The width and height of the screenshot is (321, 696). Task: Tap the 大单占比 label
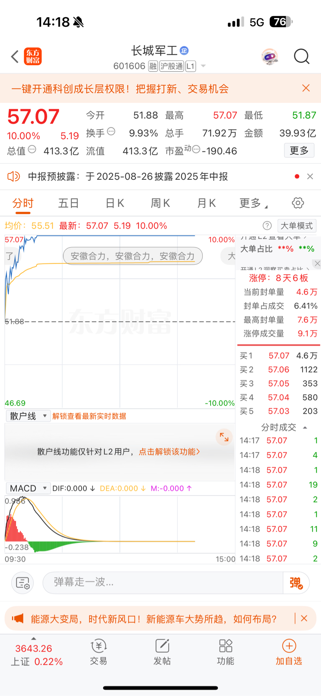click(x=256, y=249)
